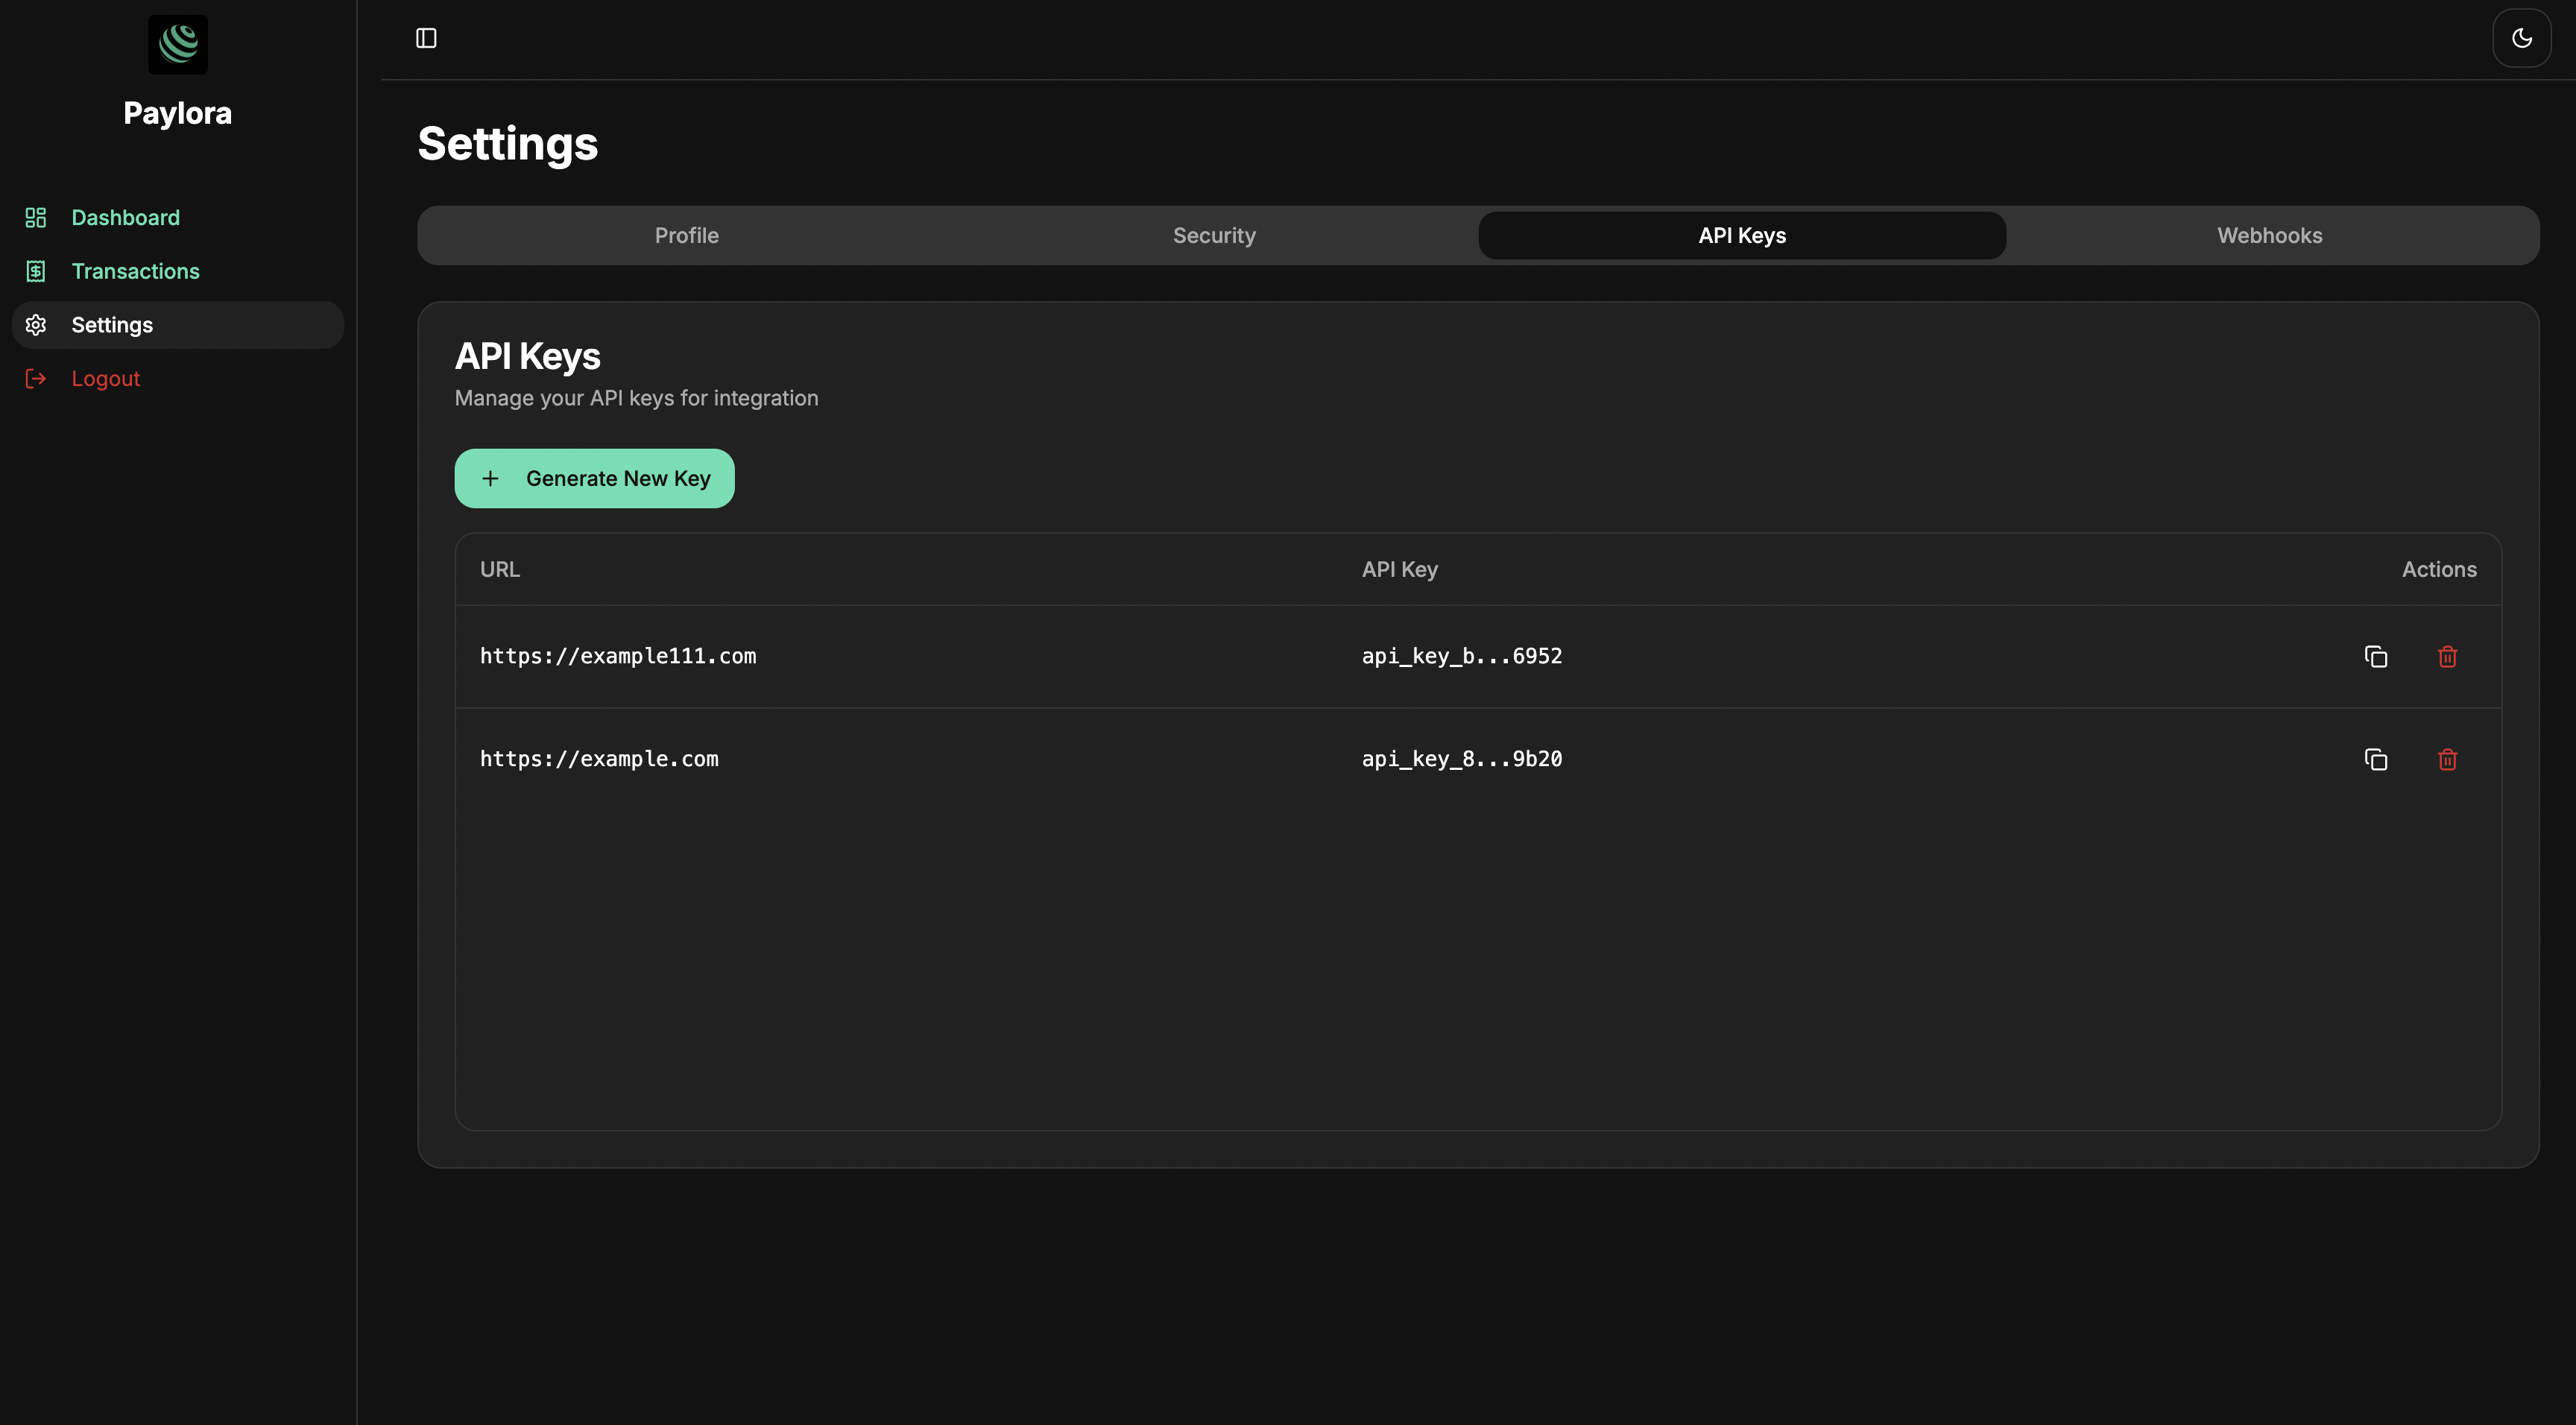The height and width of the screenshot is (1425, 2576).
Task: Copy the API key for example.com
Action: (x=2376, y=759)
